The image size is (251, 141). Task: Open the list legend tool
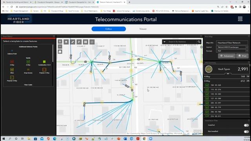[x=92, y=42]
